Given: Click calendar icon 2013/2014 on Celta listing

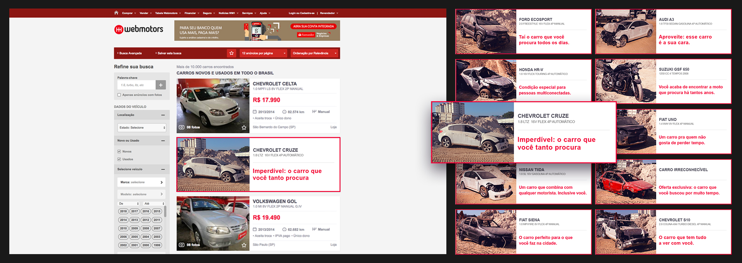Looking at the screenshot, I should point(255,112).
